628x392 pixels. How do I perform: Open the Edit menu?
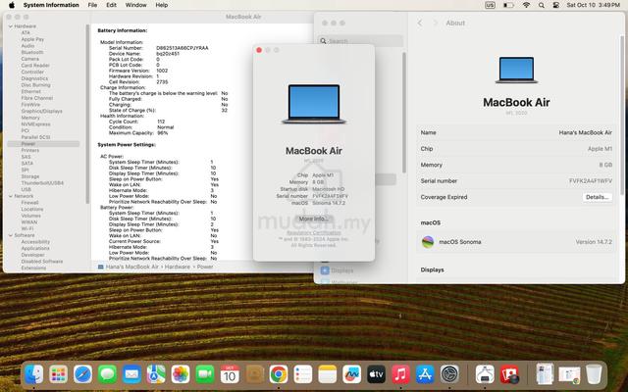(111, 5)
